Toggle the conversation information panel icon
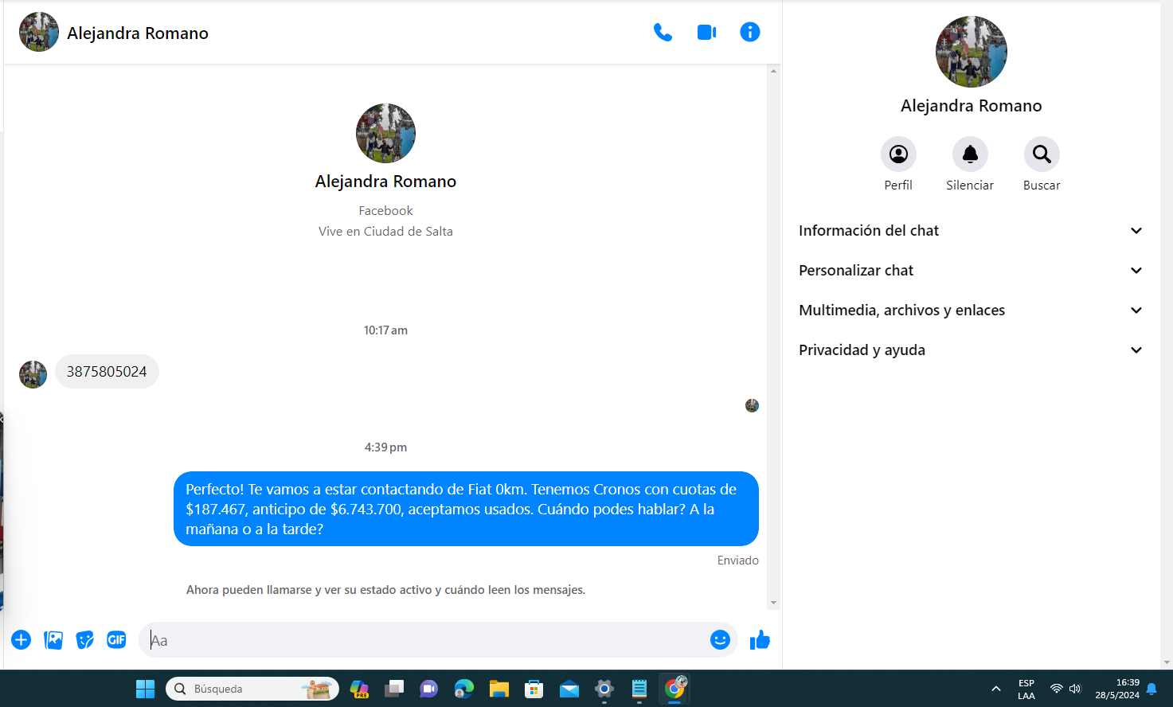1173x707 pixels. click(750, 32)
